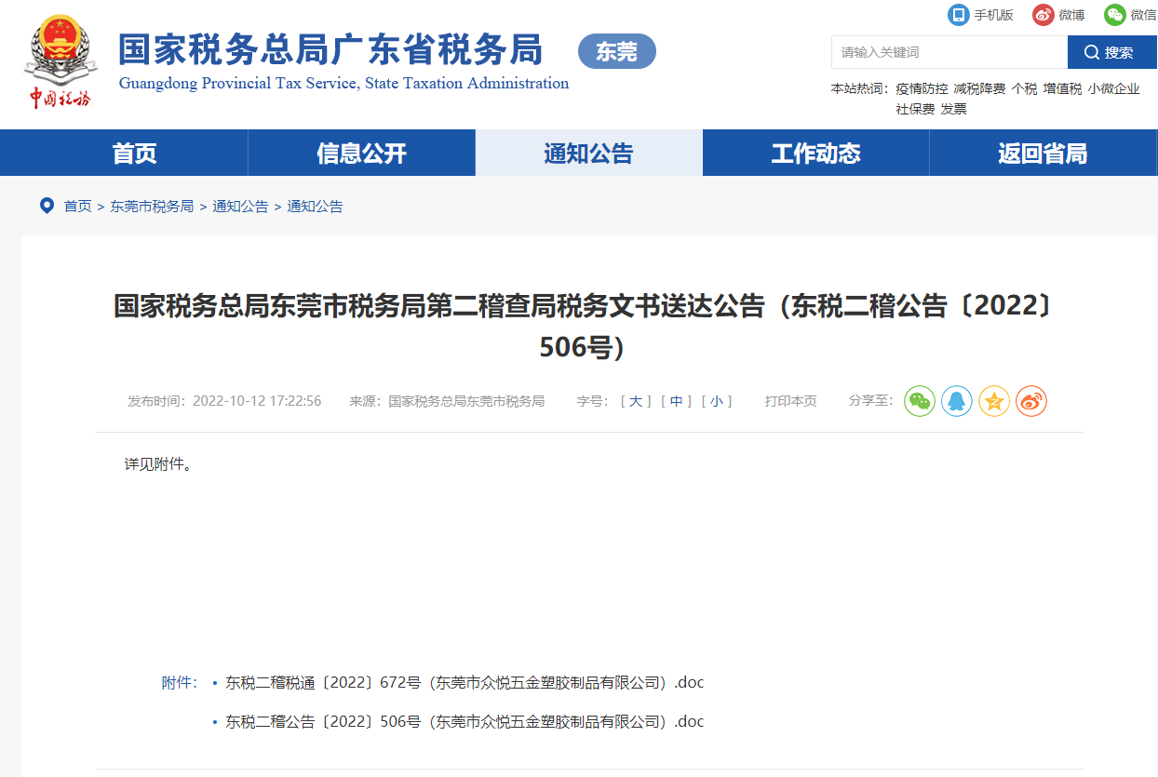Image resolution: width=1158 pixels, height=777 pixels.
Task: Click last 通知公告 breadcrumb link
Action: pyautogui.click(x=315, y=207)
